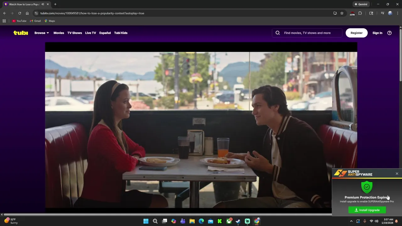Open the YouTube bookmark
Viewport: 402px width, 226px height.
tap(19, 21)
